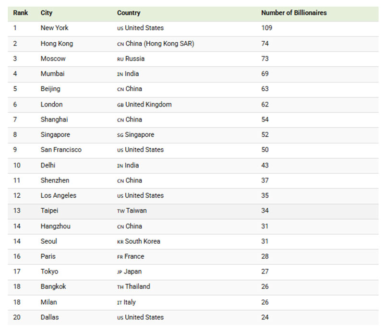Click the City column header

47,13
